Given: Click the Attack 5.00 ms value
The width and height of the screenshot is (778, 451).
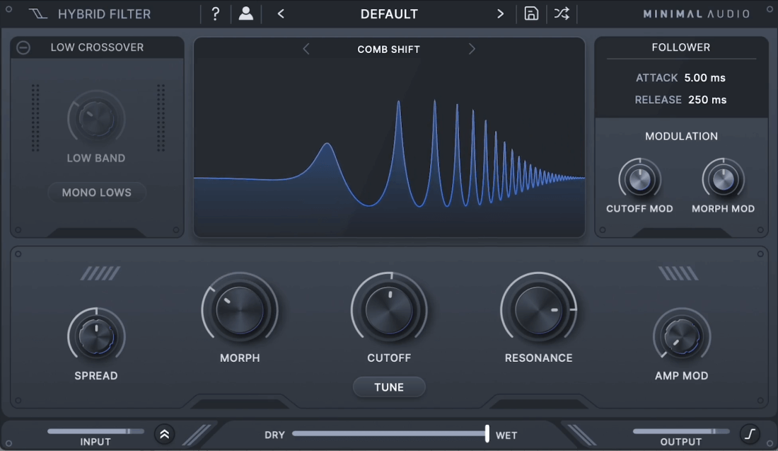Looking at the screenshot, I should click(x=704, y=77).
